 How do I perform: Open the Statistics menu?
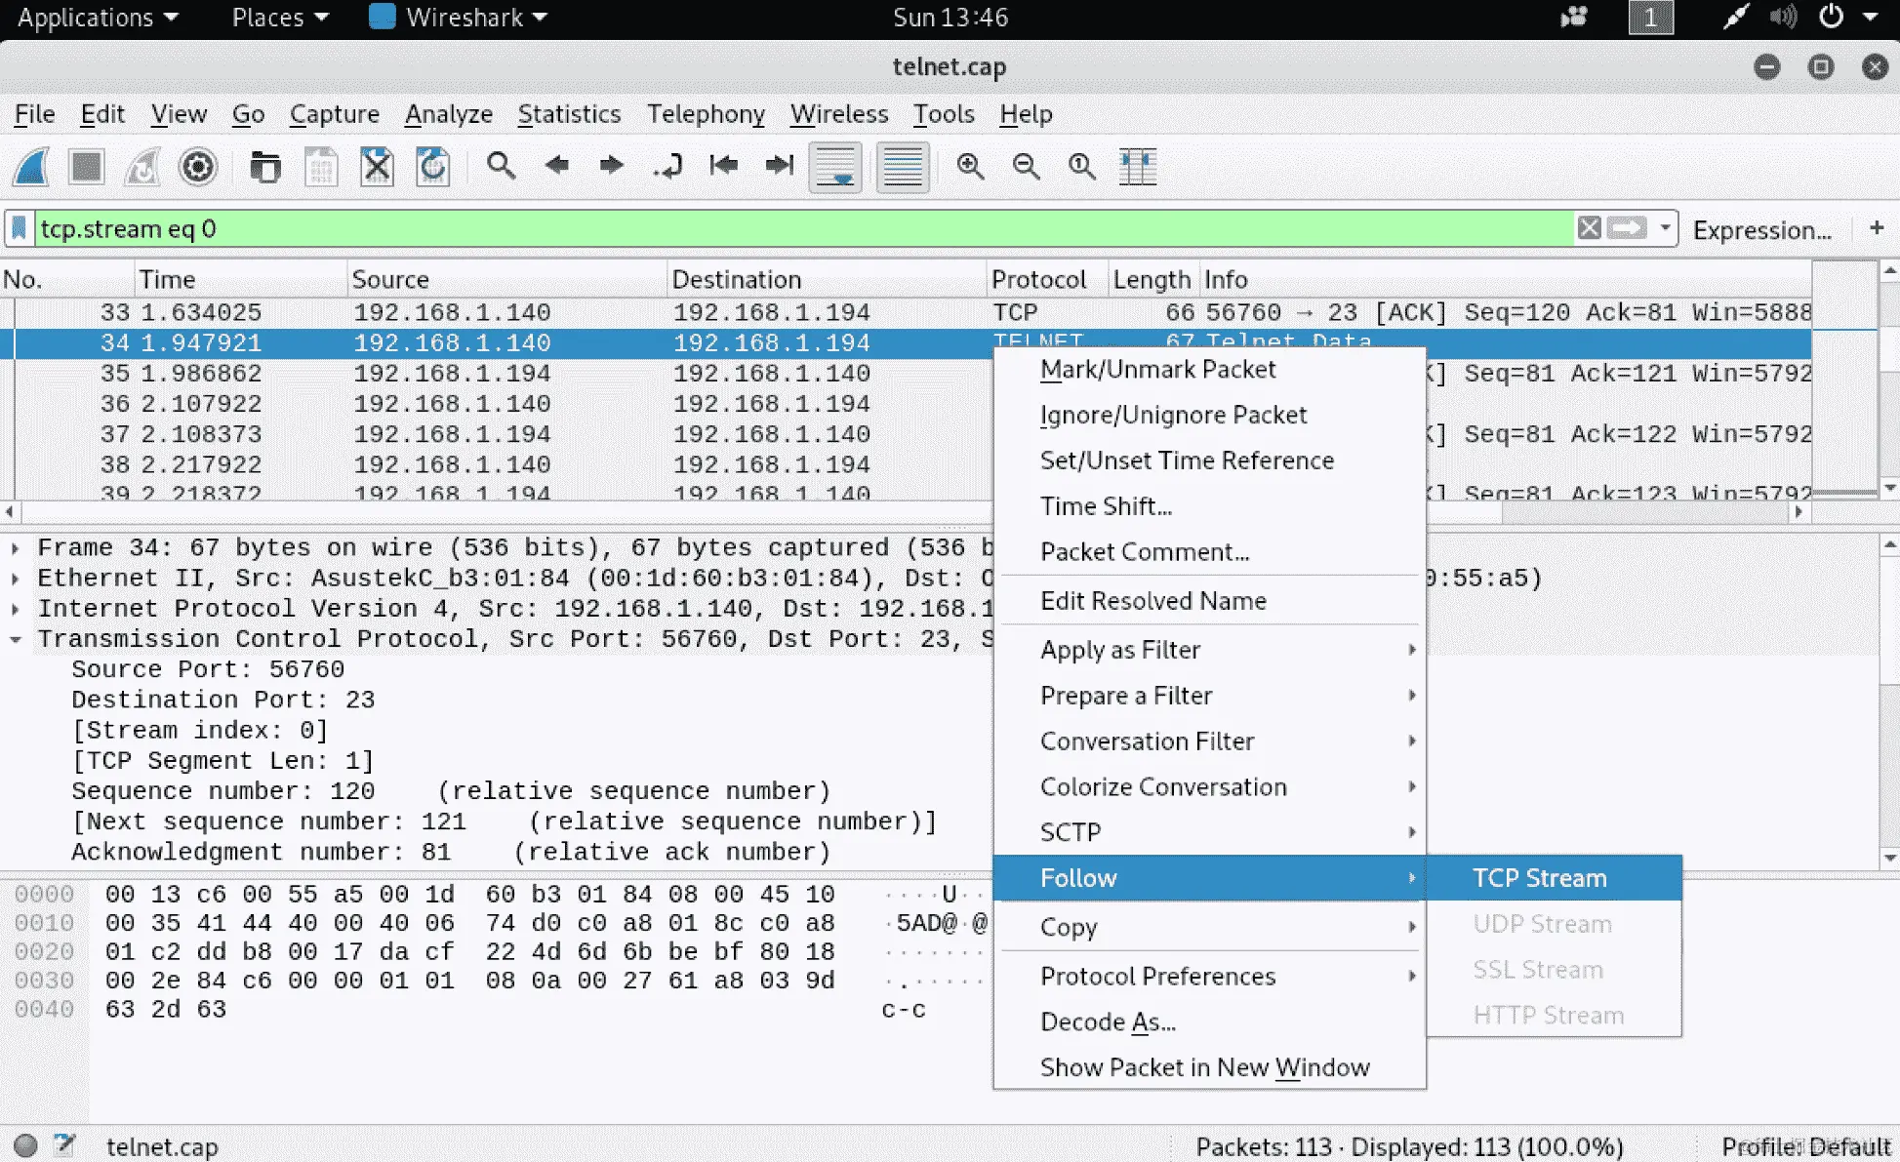(569, 114)
